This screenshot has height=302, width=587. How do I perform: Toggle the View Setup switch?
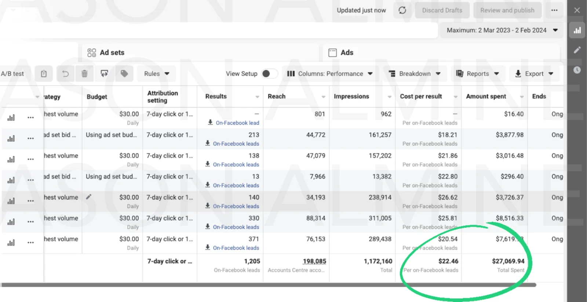click(x=269, y=74)
